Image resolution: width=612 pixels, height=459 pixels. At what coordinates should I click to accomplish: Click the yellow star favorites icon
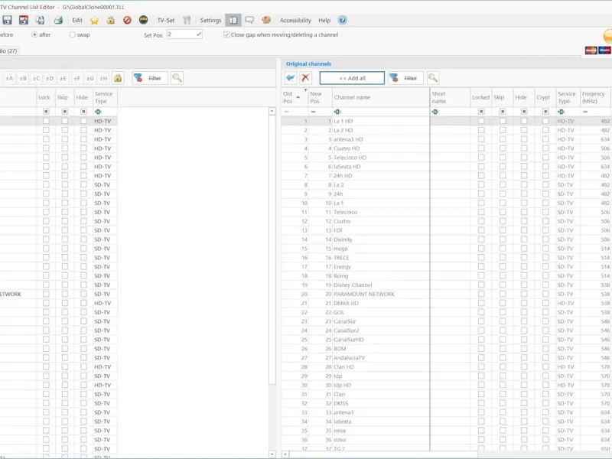pos(94,21)
